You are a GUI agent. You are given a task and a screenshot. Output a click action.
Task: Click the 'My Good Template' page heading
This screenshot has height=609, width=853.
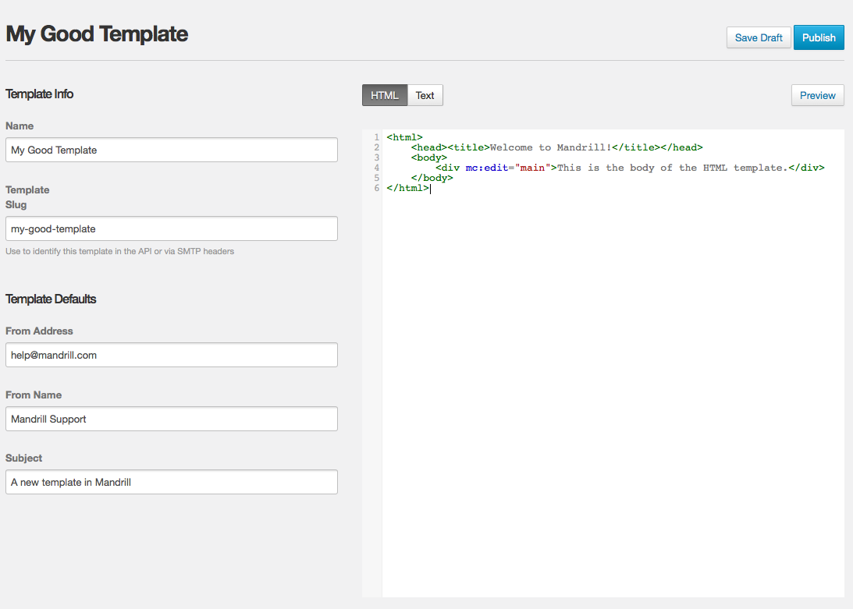(97, 34)
